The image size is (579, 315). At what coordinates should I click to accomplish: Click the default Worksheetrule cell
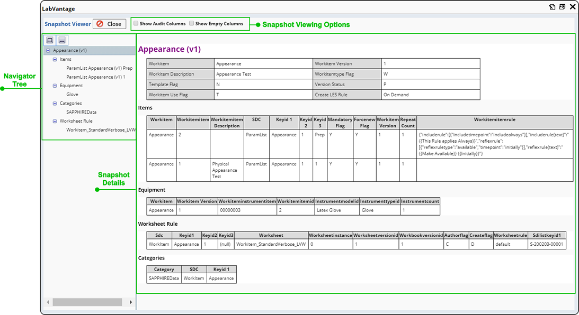point(510,244)
